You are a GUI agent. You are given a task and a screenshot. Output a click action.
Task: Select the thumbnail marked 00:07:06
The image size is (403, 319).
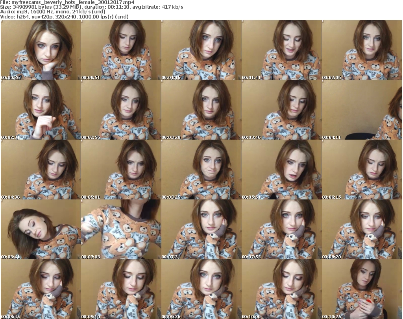point(121,229)
